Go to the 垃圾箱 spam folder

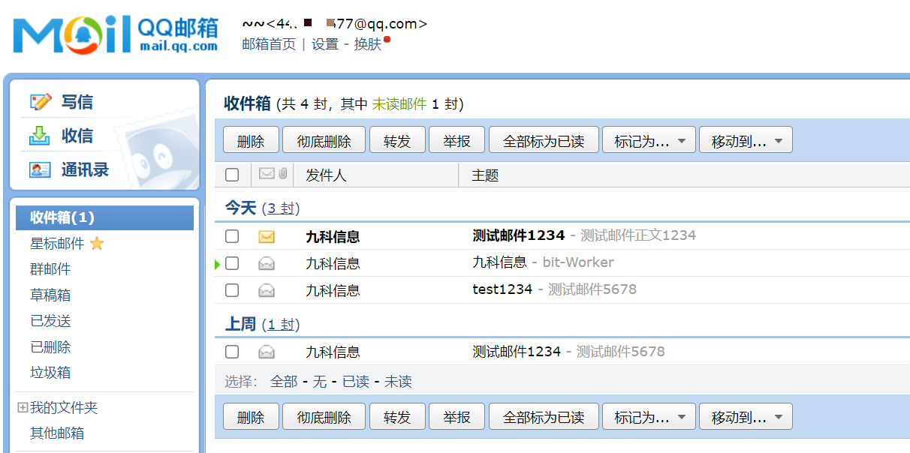(50, 373)
